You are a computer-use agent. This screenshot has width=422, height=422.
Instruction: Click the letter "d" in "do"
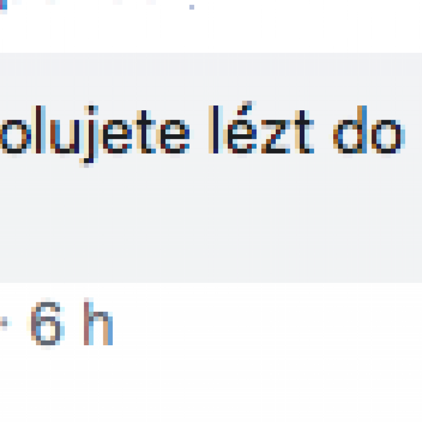(350, 130)
